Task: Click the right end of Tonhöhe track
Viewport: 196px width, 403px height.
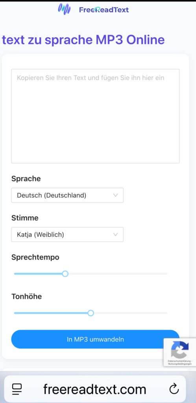Action: point(166,313)
